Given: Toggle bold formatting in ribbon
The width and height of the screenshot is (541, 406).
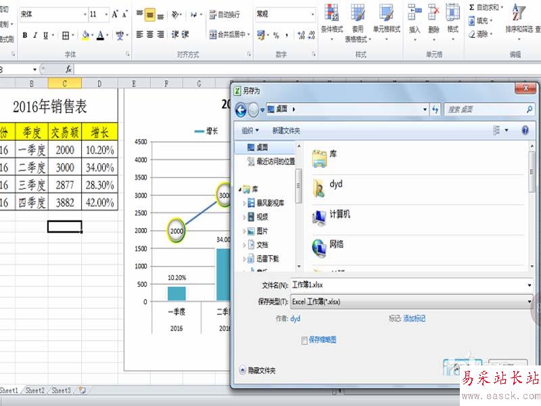Looking at the screenshot, I should (25, 35).
